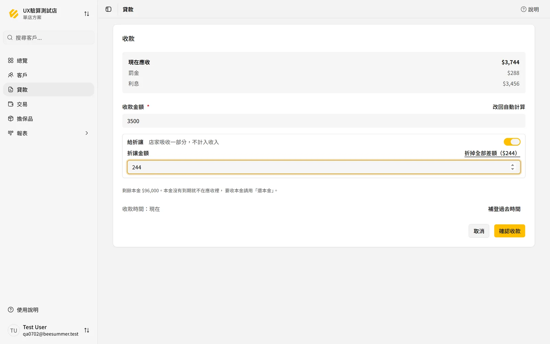The width and height of the screenshot is (550, 344).
Task: Click the 客戶 people icon
Action: 11,75
